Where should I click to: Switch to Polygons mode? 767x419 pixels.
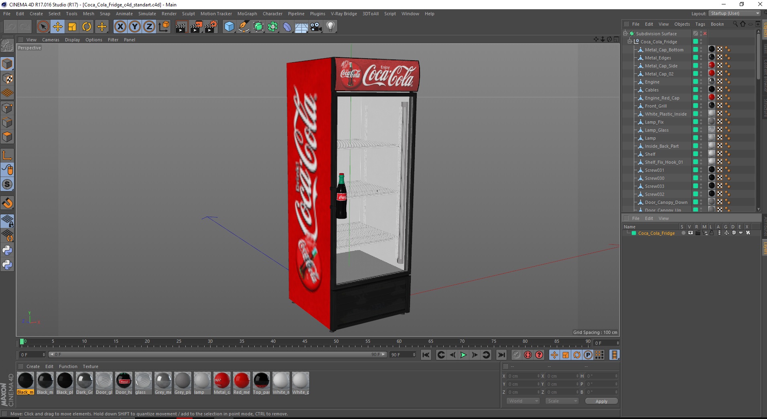coord(7,137)
